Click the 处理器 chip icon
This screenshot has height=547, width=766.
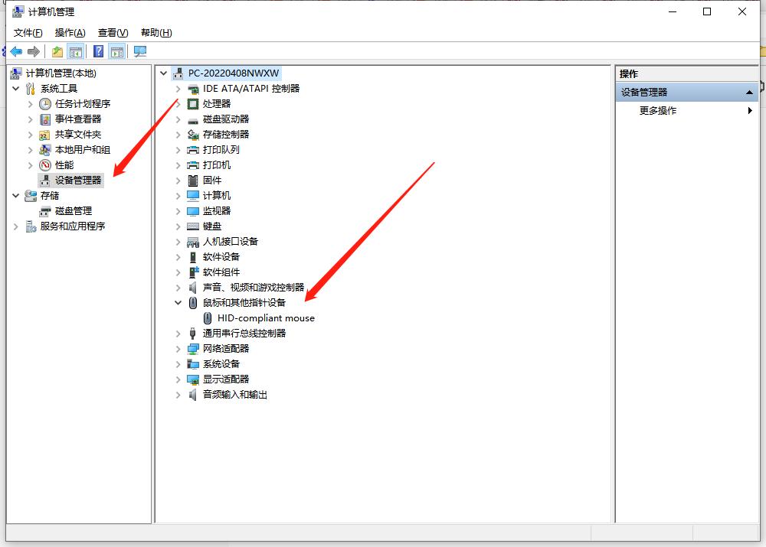[193, 104]
